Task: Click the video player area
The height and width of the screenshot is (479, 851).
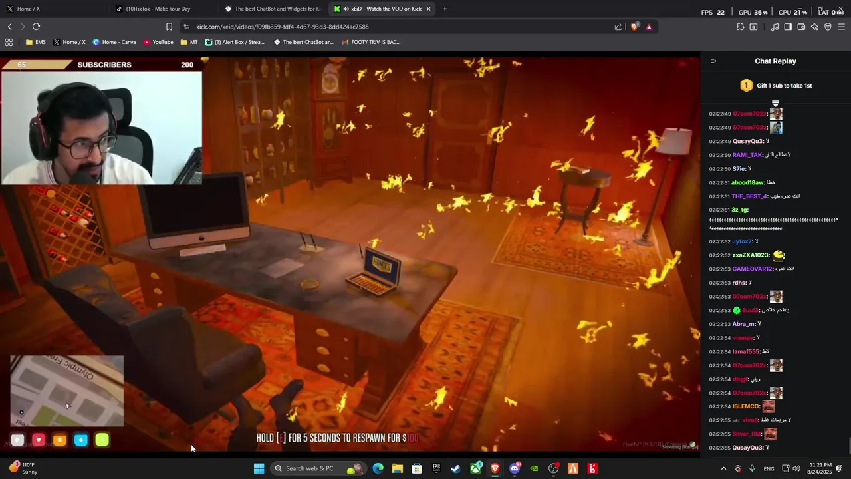Action: 350,254
